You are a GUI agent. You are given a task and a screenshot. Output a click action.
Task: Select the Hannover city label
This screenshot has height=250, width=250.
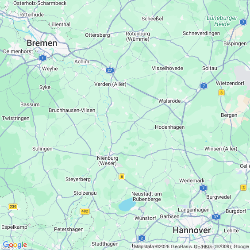tap(192, 231)
